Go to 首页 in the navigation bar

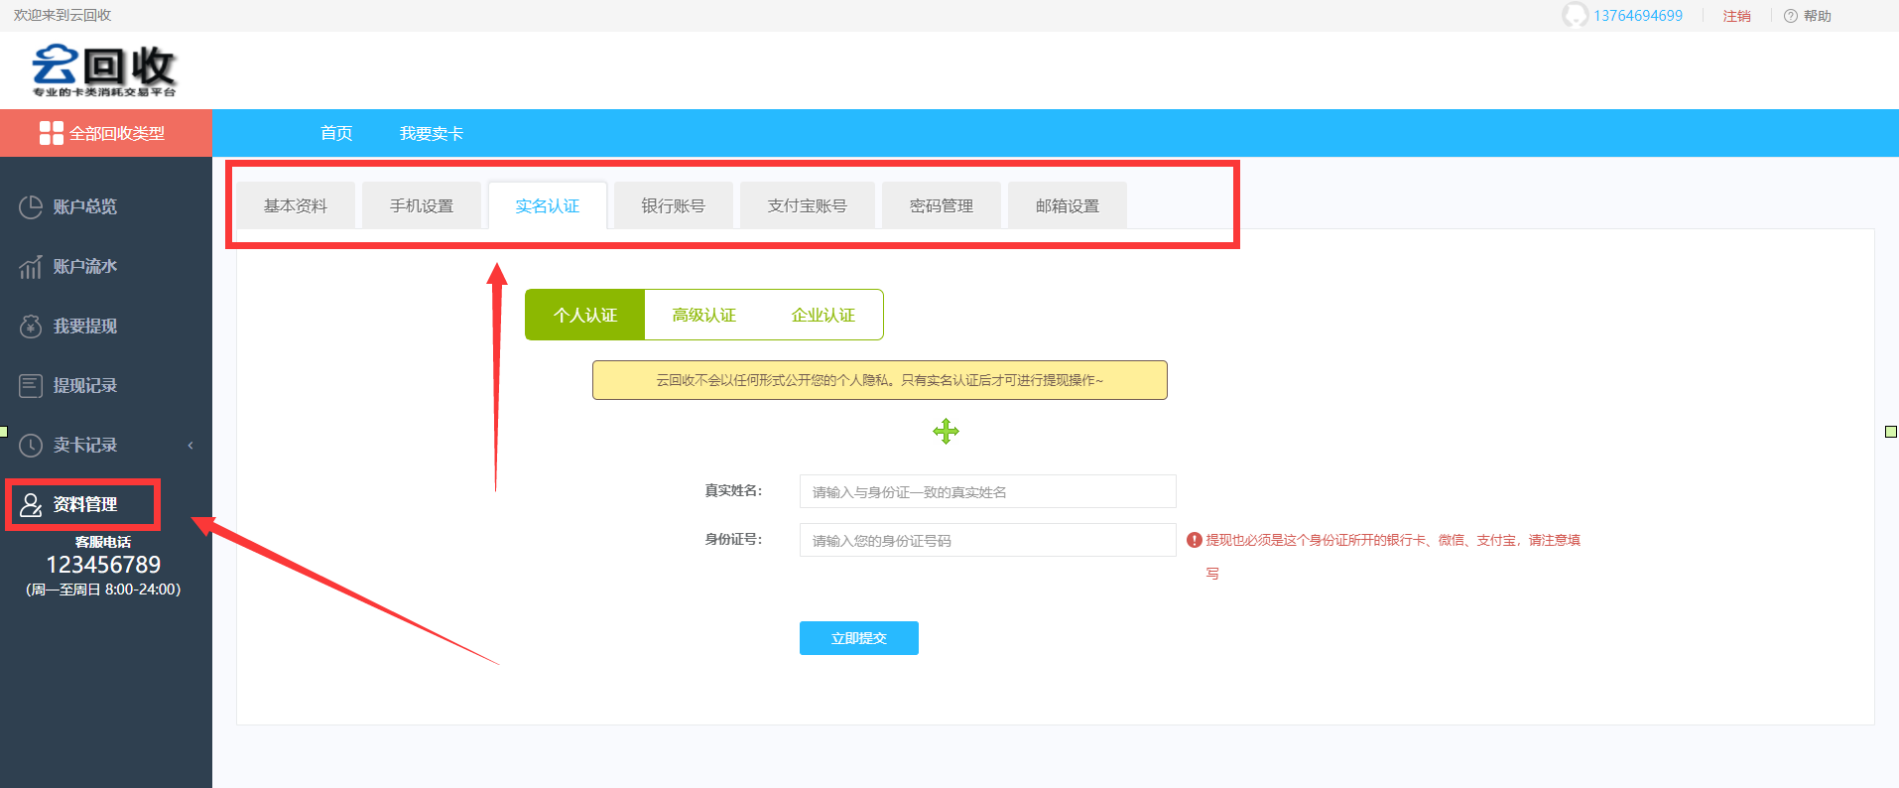pos(336,133)
